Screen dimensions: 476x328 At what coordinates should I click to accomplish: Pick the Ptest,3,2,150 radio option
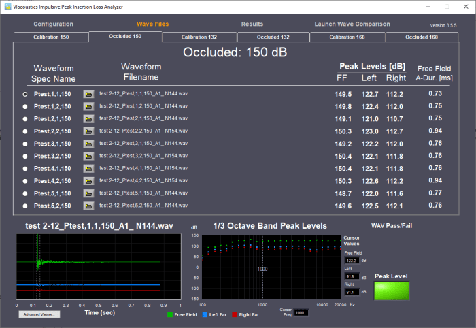point(25,157)
